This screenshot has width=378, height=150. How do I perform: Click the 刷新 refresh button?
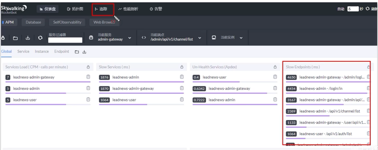point(372,9)
